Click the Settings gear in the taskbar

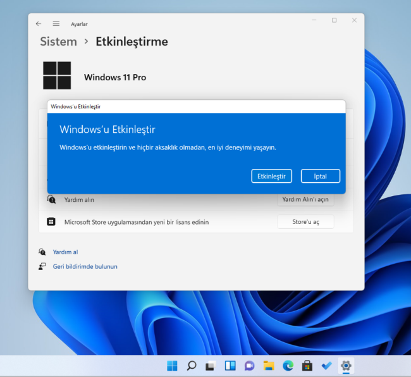[x=346, y=366]
